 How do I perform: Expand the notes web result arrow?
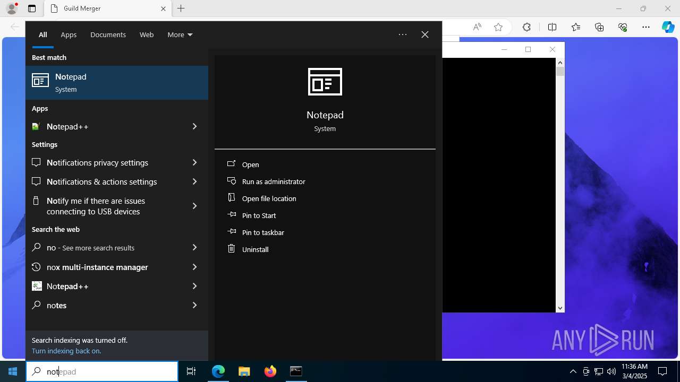click(194, 305)
